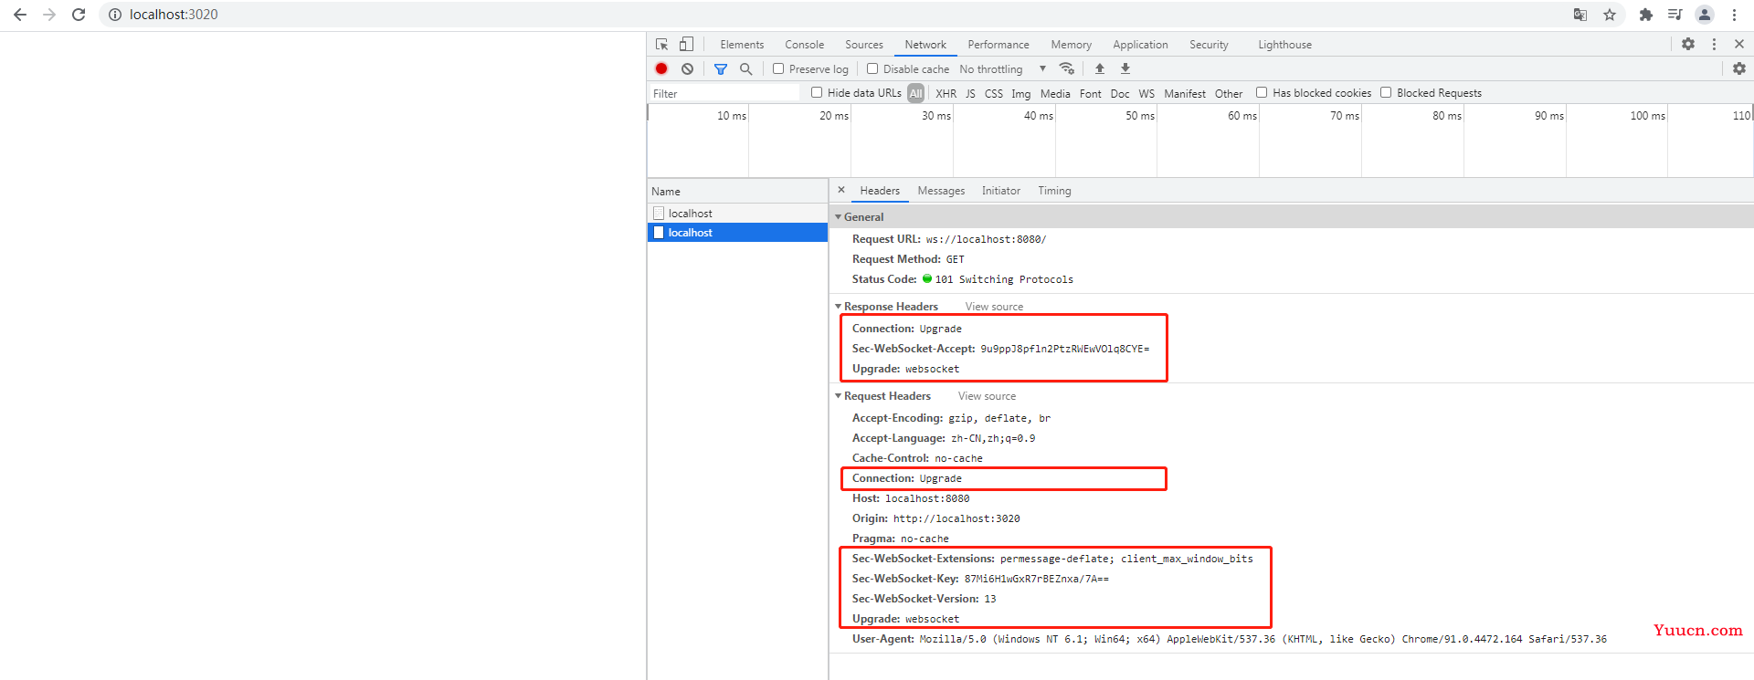The height and width of the screenshot is (680, 1754).
Task: Reload the localhost:3020 page
Action: pos(79,15)
